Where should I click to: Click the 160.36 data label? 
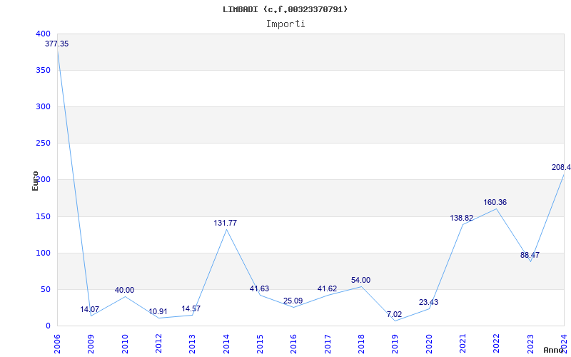[495, 203]
